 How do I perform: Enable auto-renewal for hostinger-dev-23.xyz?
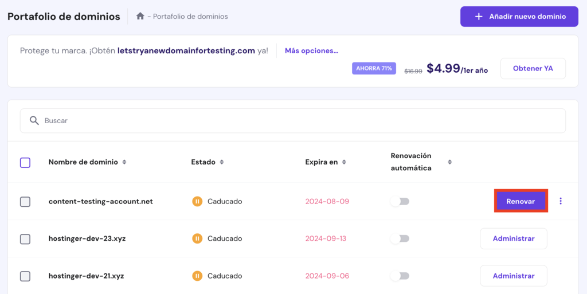(x=400, y=239)
